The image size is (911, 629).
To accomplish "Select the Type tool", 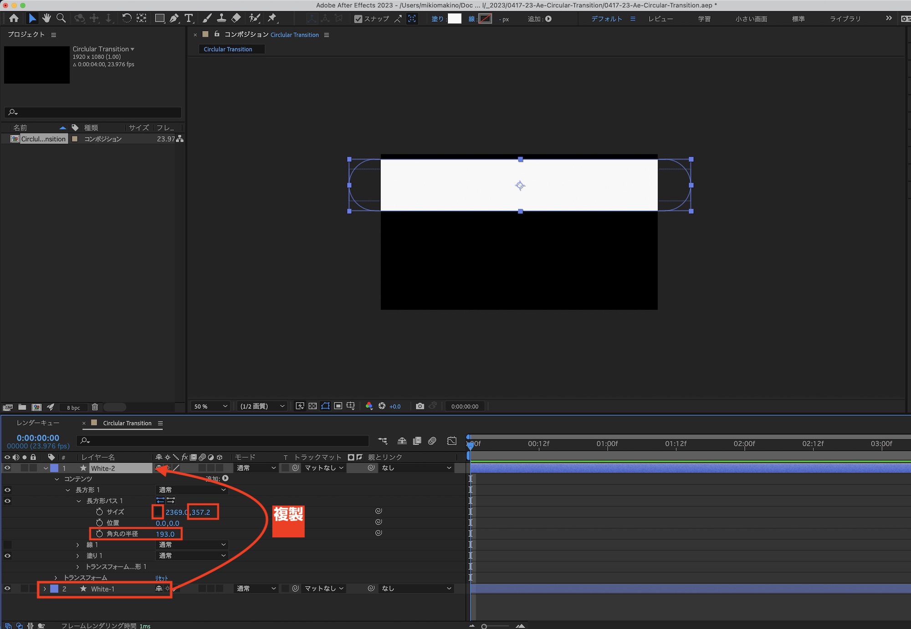I will coord(189,18).
